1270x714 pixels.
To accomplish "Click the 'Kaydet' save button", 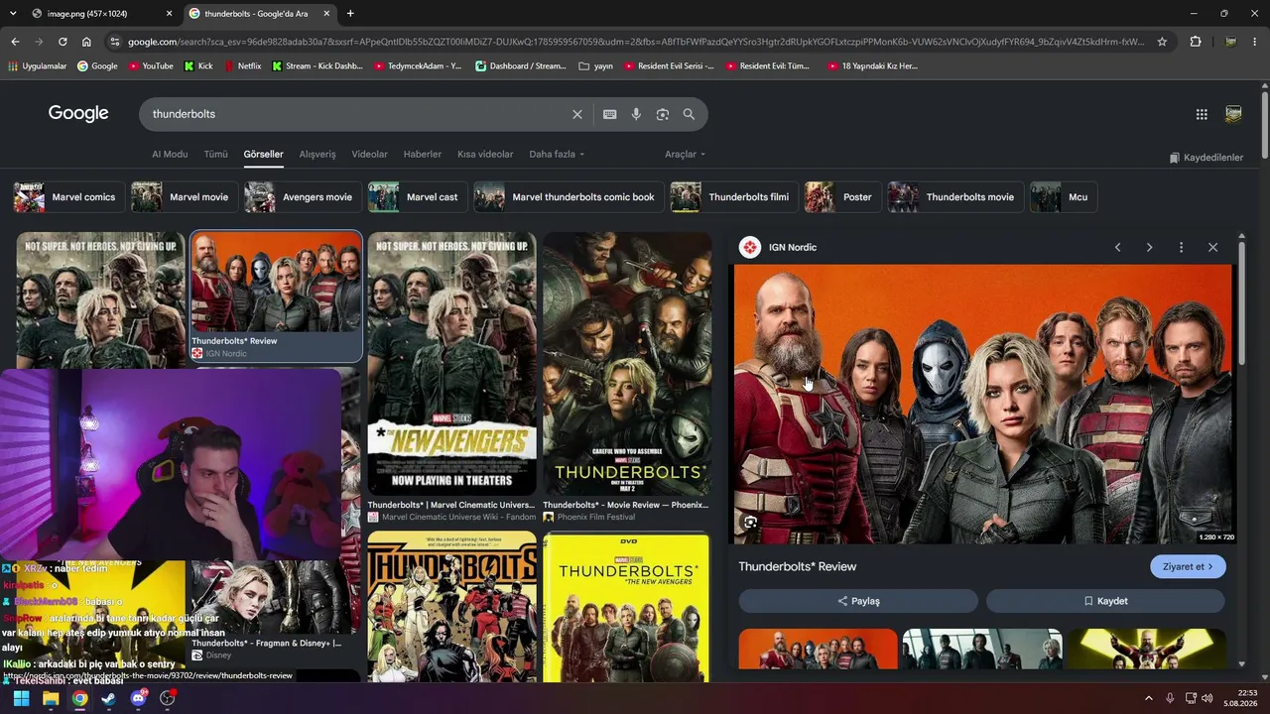I will click(x=1105, y=601).
